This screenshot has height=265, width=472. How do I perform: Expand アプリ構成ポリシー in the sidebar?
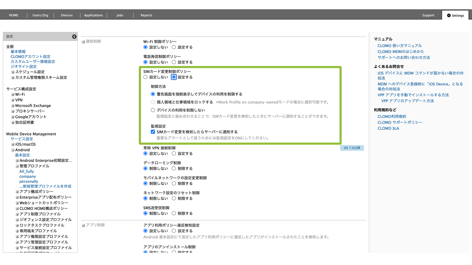click(x=17, y=192)
